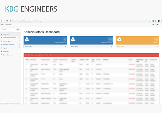This screenshot has height=113, width=162.
Task: Open the browser profile avatar
Action: pos(159,21)
